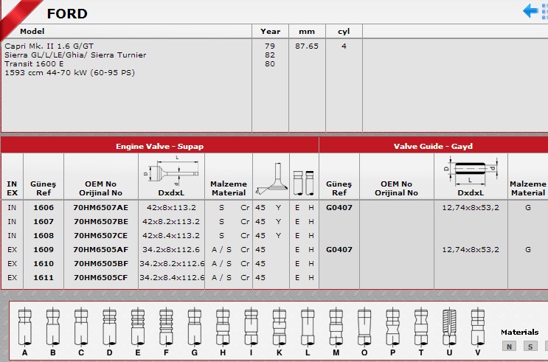Select Güneş ref 1610
548x362 pixels.
[x=44, y=263]
